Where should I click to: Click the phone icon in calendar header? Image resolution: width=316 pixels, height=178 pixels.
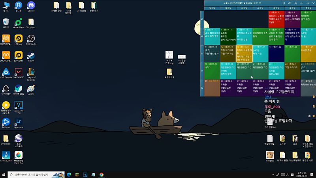(x=284, y=3)
